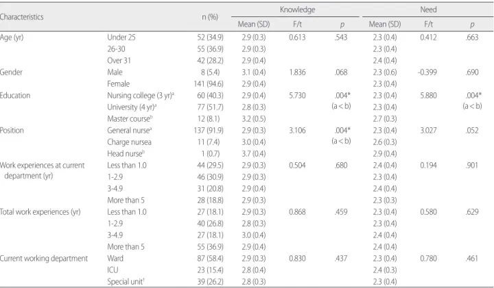
Task: Click the '60 (40.3)' count cell
Action: point(210,96)
